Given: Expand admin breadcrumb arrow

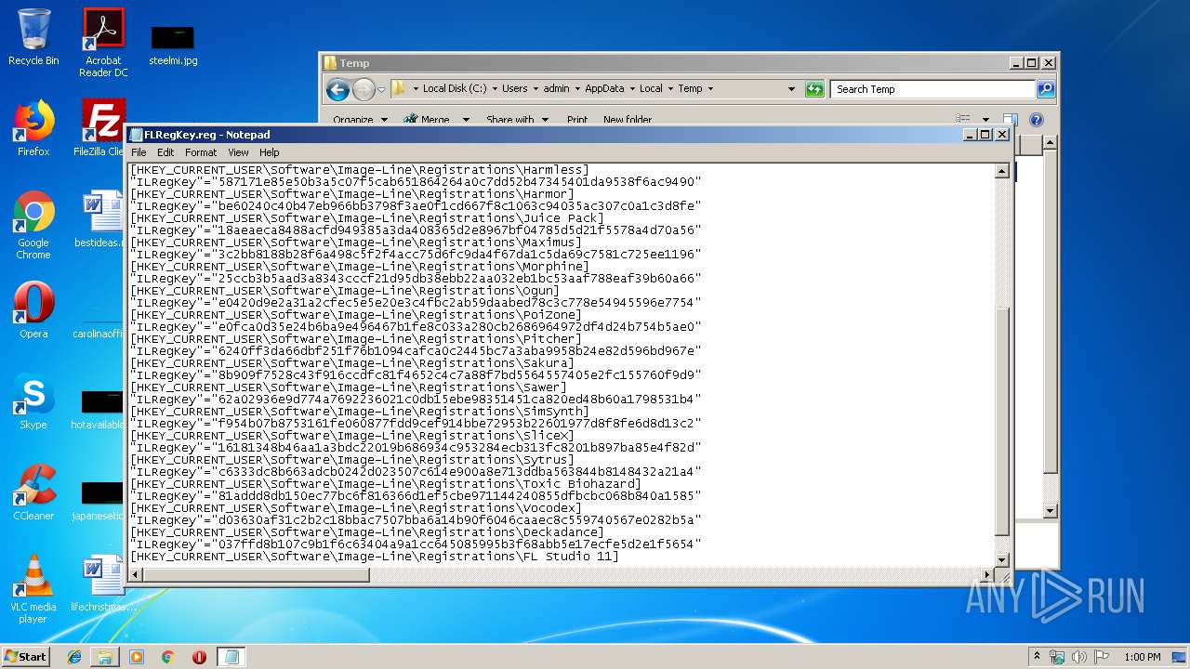Looking at the screenshot, I should pos(575,89).
